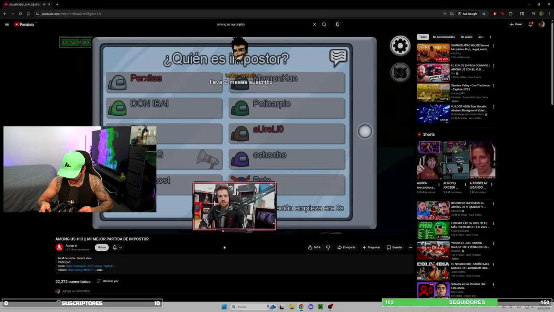
Task: Expand description with ...más
Action: (x=99, y=270)
